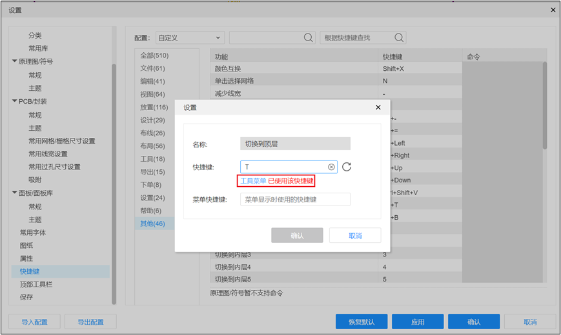Open 常规 under 面板/面板库
Screen dimensions: 561x335
(35, 206)
